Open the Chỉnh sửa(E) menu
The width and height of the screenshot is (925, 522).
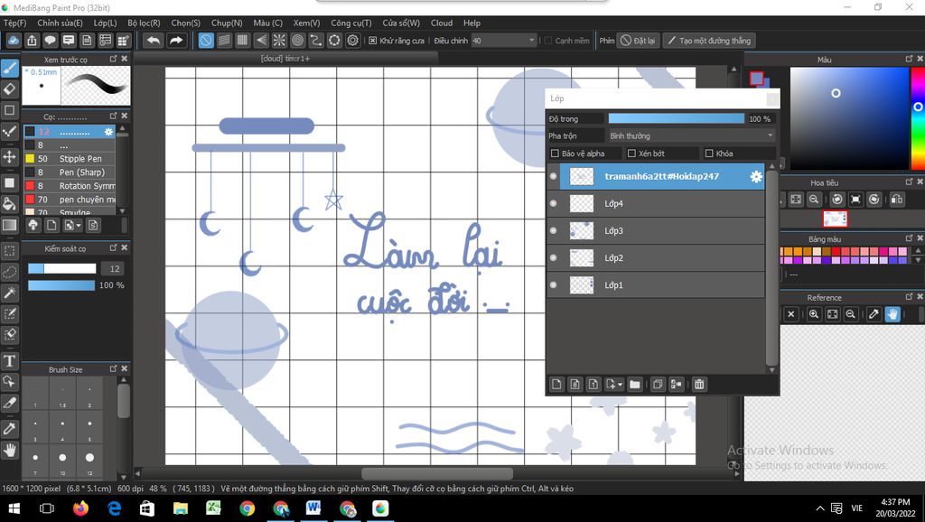coord(60,23)
